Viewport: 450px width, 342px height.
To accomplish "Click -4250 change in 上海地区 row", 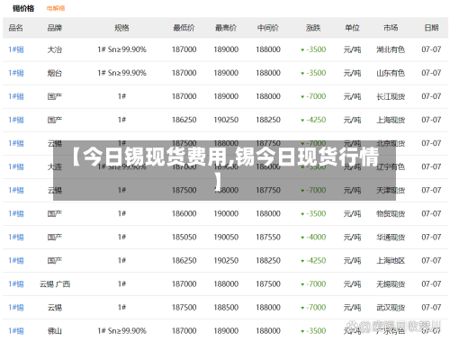I will click(x=316, y=260).
